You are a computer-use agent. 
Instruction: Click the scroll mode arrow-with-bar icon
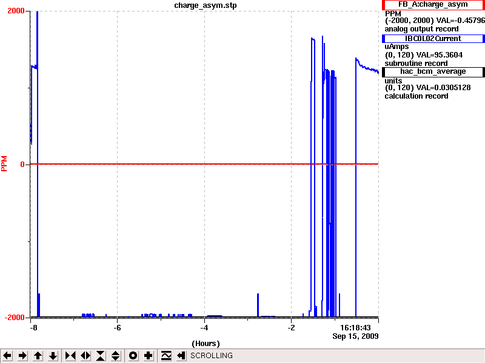pos(181,356)
